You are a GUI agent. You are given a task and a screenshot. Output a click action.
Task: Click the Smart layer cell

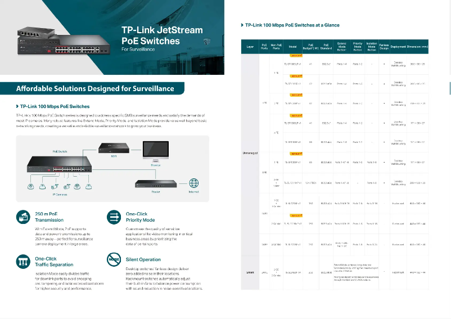250,272
